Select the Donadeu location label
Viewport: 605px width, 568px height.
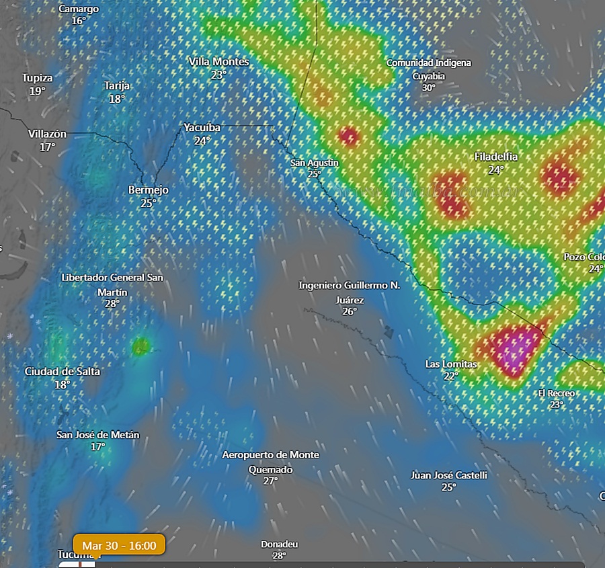coord(280,544)
